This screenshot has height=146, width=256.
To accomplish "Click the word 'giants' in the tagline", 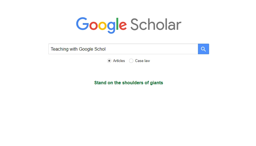I will 156,83.
